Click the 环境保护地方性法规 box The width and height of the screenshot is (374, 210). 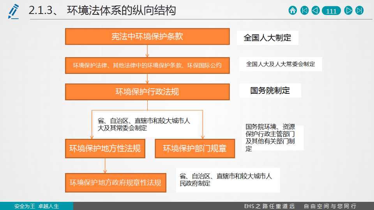[x=105, y=149]
